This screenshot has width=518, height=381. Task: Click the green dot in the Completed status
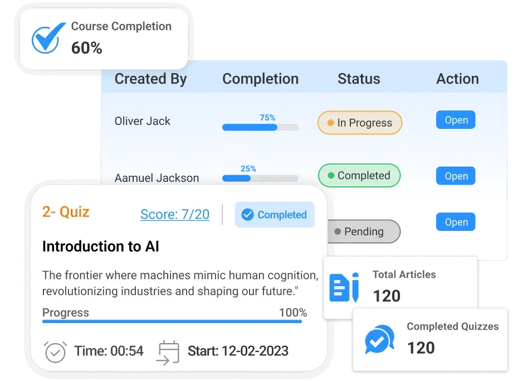point(331,176)
